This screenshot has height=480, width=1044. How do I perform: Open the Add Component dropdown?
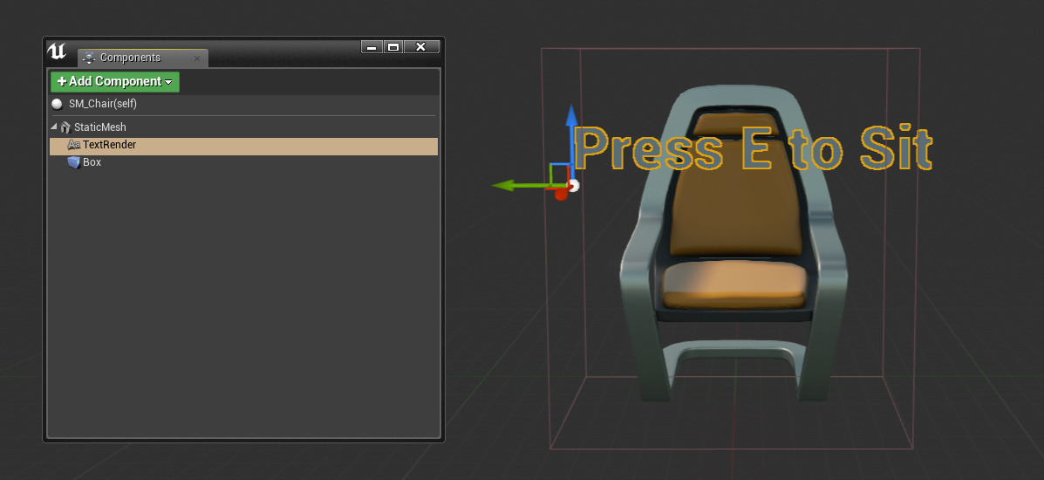coord(114,82)
